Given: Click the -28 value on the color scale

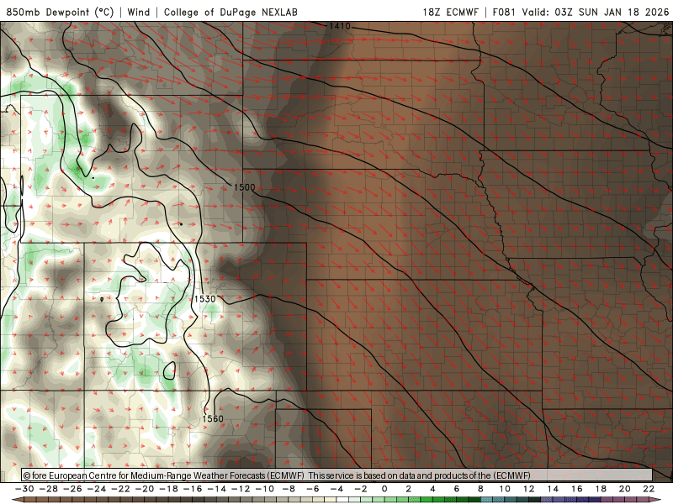Looking at the screenshot, I should coord(49,489).
